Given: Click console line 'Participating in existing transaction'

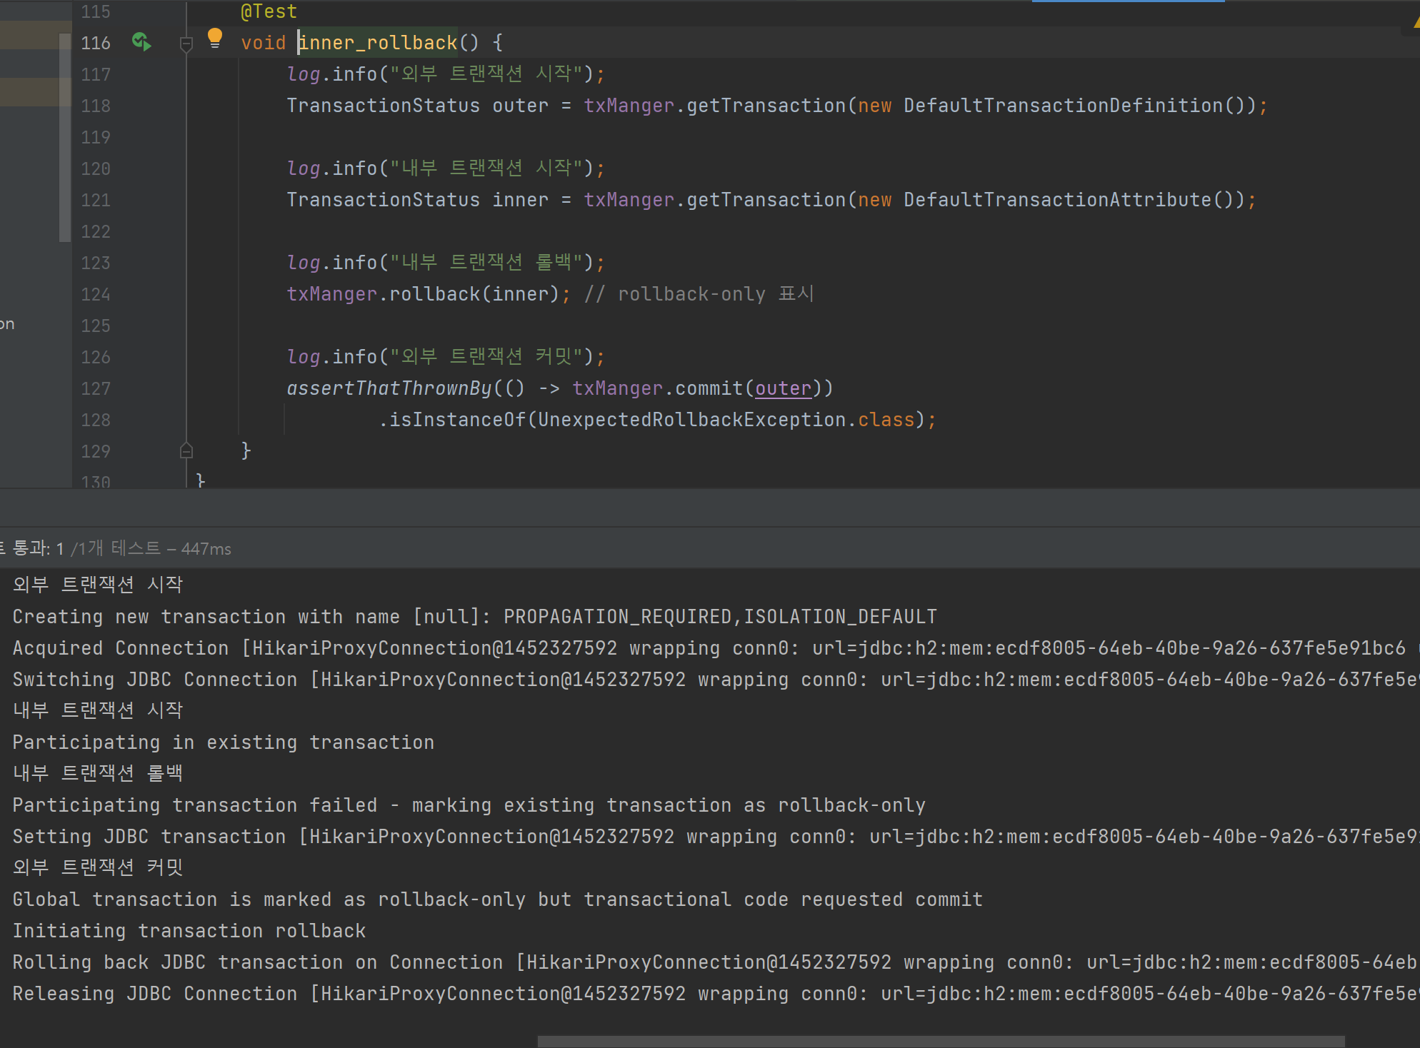Looking at the screenshot, I should coord(223,742).
